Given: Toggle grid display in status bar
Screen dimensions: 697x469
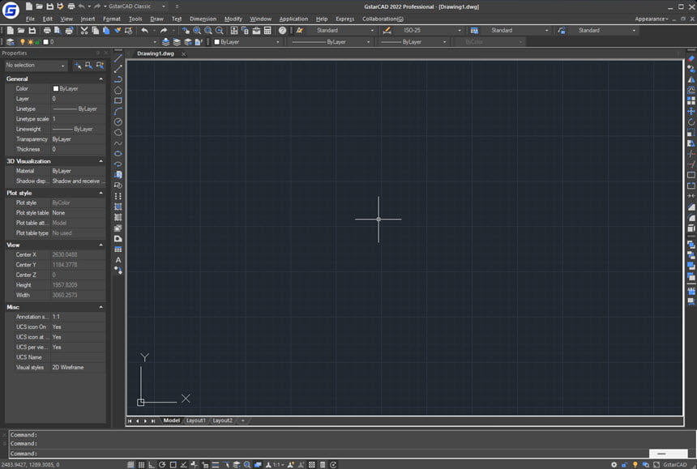Looking at the screenshot, I should tap(141, 465).
